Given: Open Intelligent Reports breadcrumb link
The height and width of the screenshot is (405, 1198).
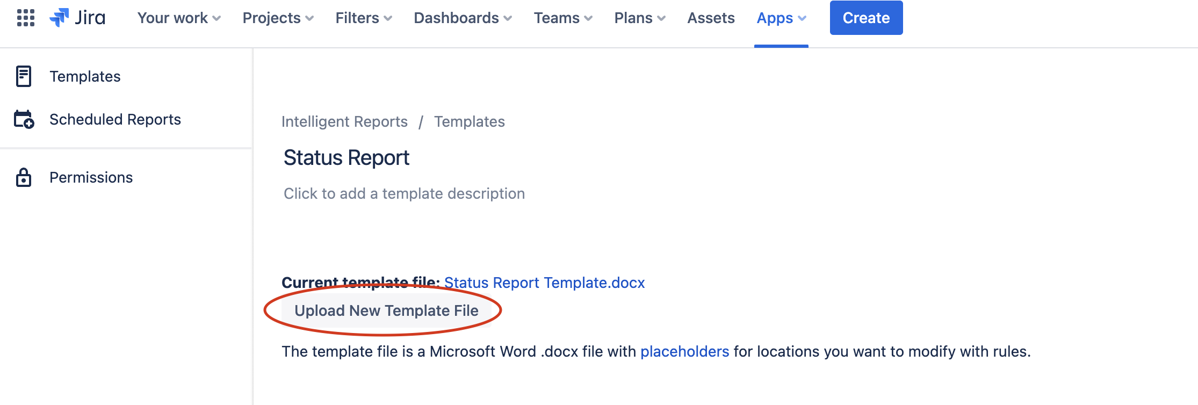Looking at the screenshot, I should coord(344,121).
